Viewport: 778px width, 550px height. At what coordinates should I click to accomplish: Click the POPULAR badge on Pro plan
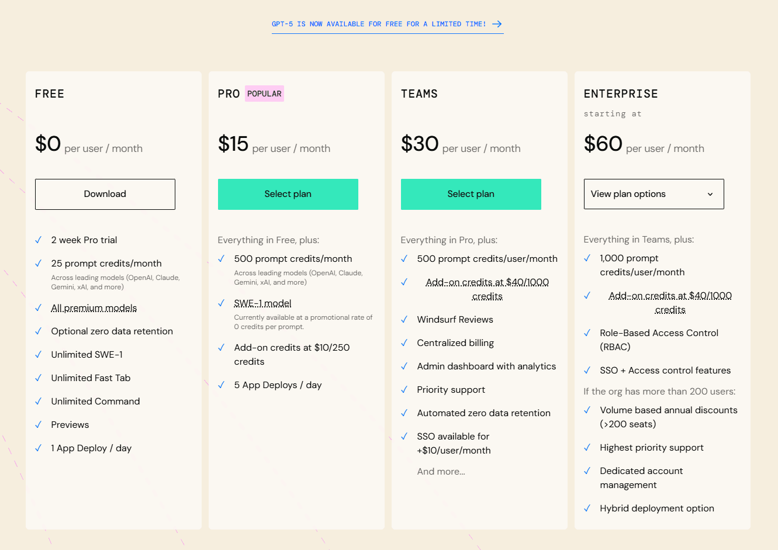click(264, 94)
